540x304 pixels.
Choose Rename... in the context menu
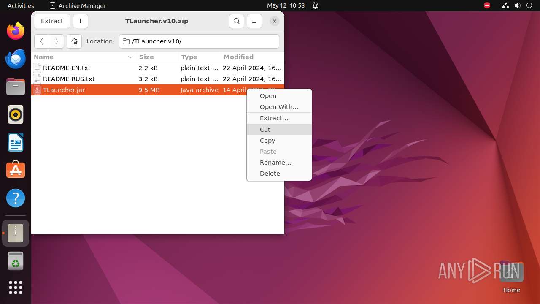point(279,163)
